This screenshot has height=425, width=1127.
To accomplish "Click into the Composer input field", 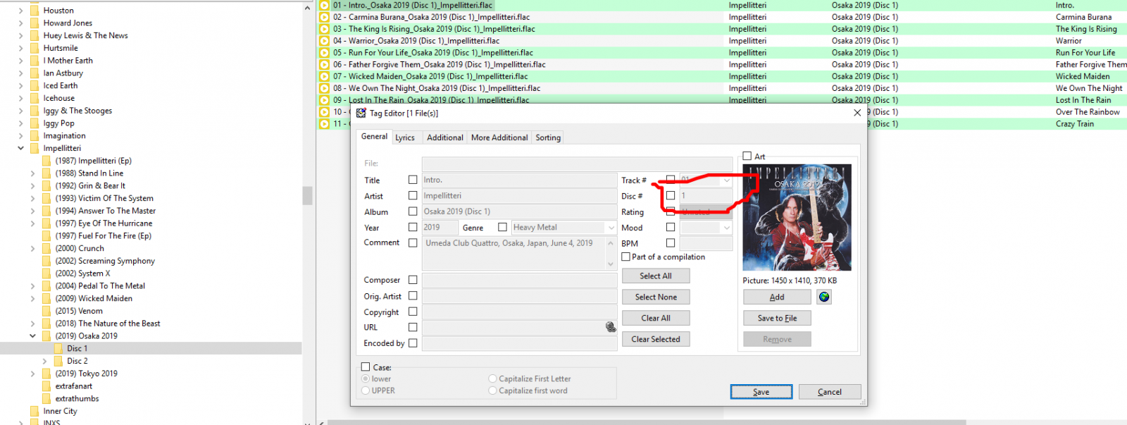I will click(520, 281).
